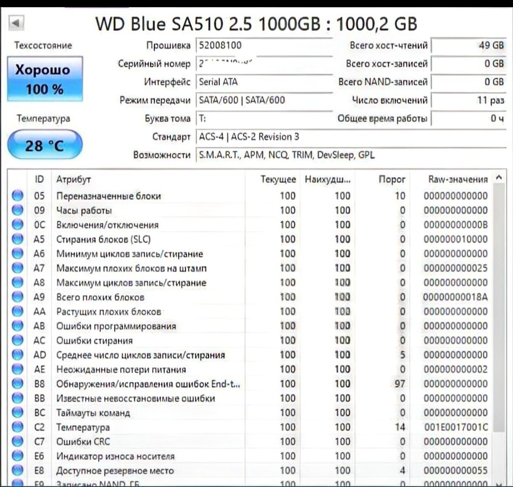
Task: Select the Таймауты команд row
Action: click(x=251, y=413)
